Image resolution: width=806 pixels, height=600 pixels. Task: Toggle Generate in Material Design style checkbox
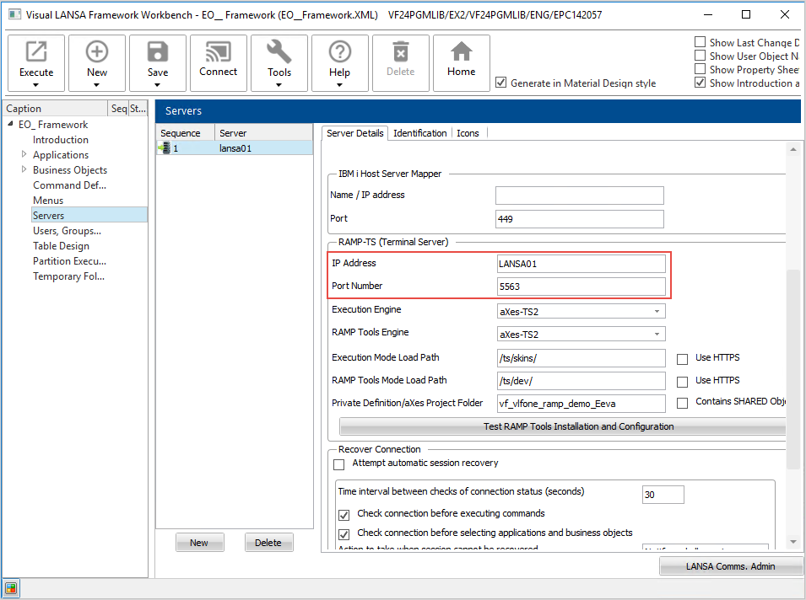pyautogui.click(x=501, y=83)
